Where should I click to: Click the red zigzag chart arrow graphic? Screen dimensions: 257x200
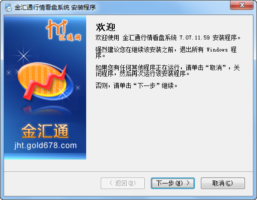(x=45, y=82)
